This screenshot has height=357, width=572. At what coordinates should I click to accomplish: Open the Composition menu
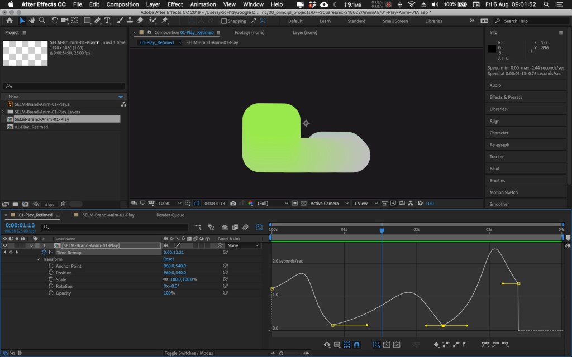(122, 4)
